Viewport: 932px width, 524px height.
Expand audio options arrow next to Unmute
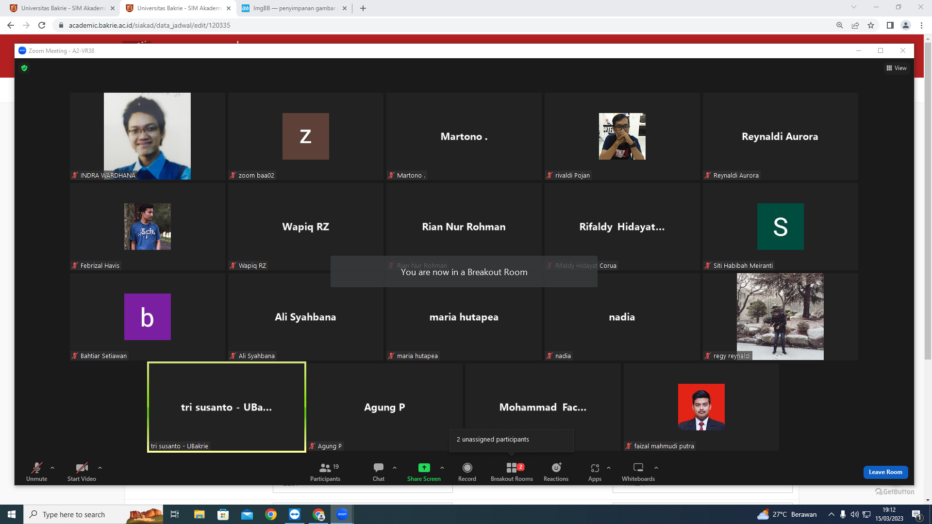(52, 468)
